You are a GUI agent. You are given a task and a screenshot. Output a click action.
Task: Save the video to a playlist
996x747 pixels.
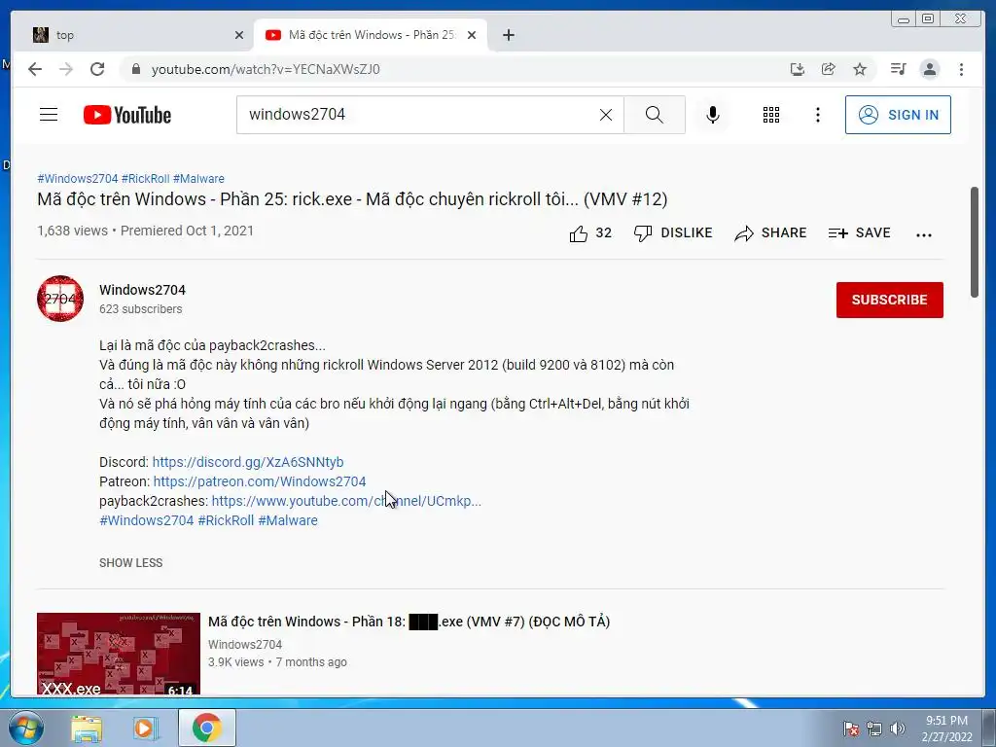[859, 233]
